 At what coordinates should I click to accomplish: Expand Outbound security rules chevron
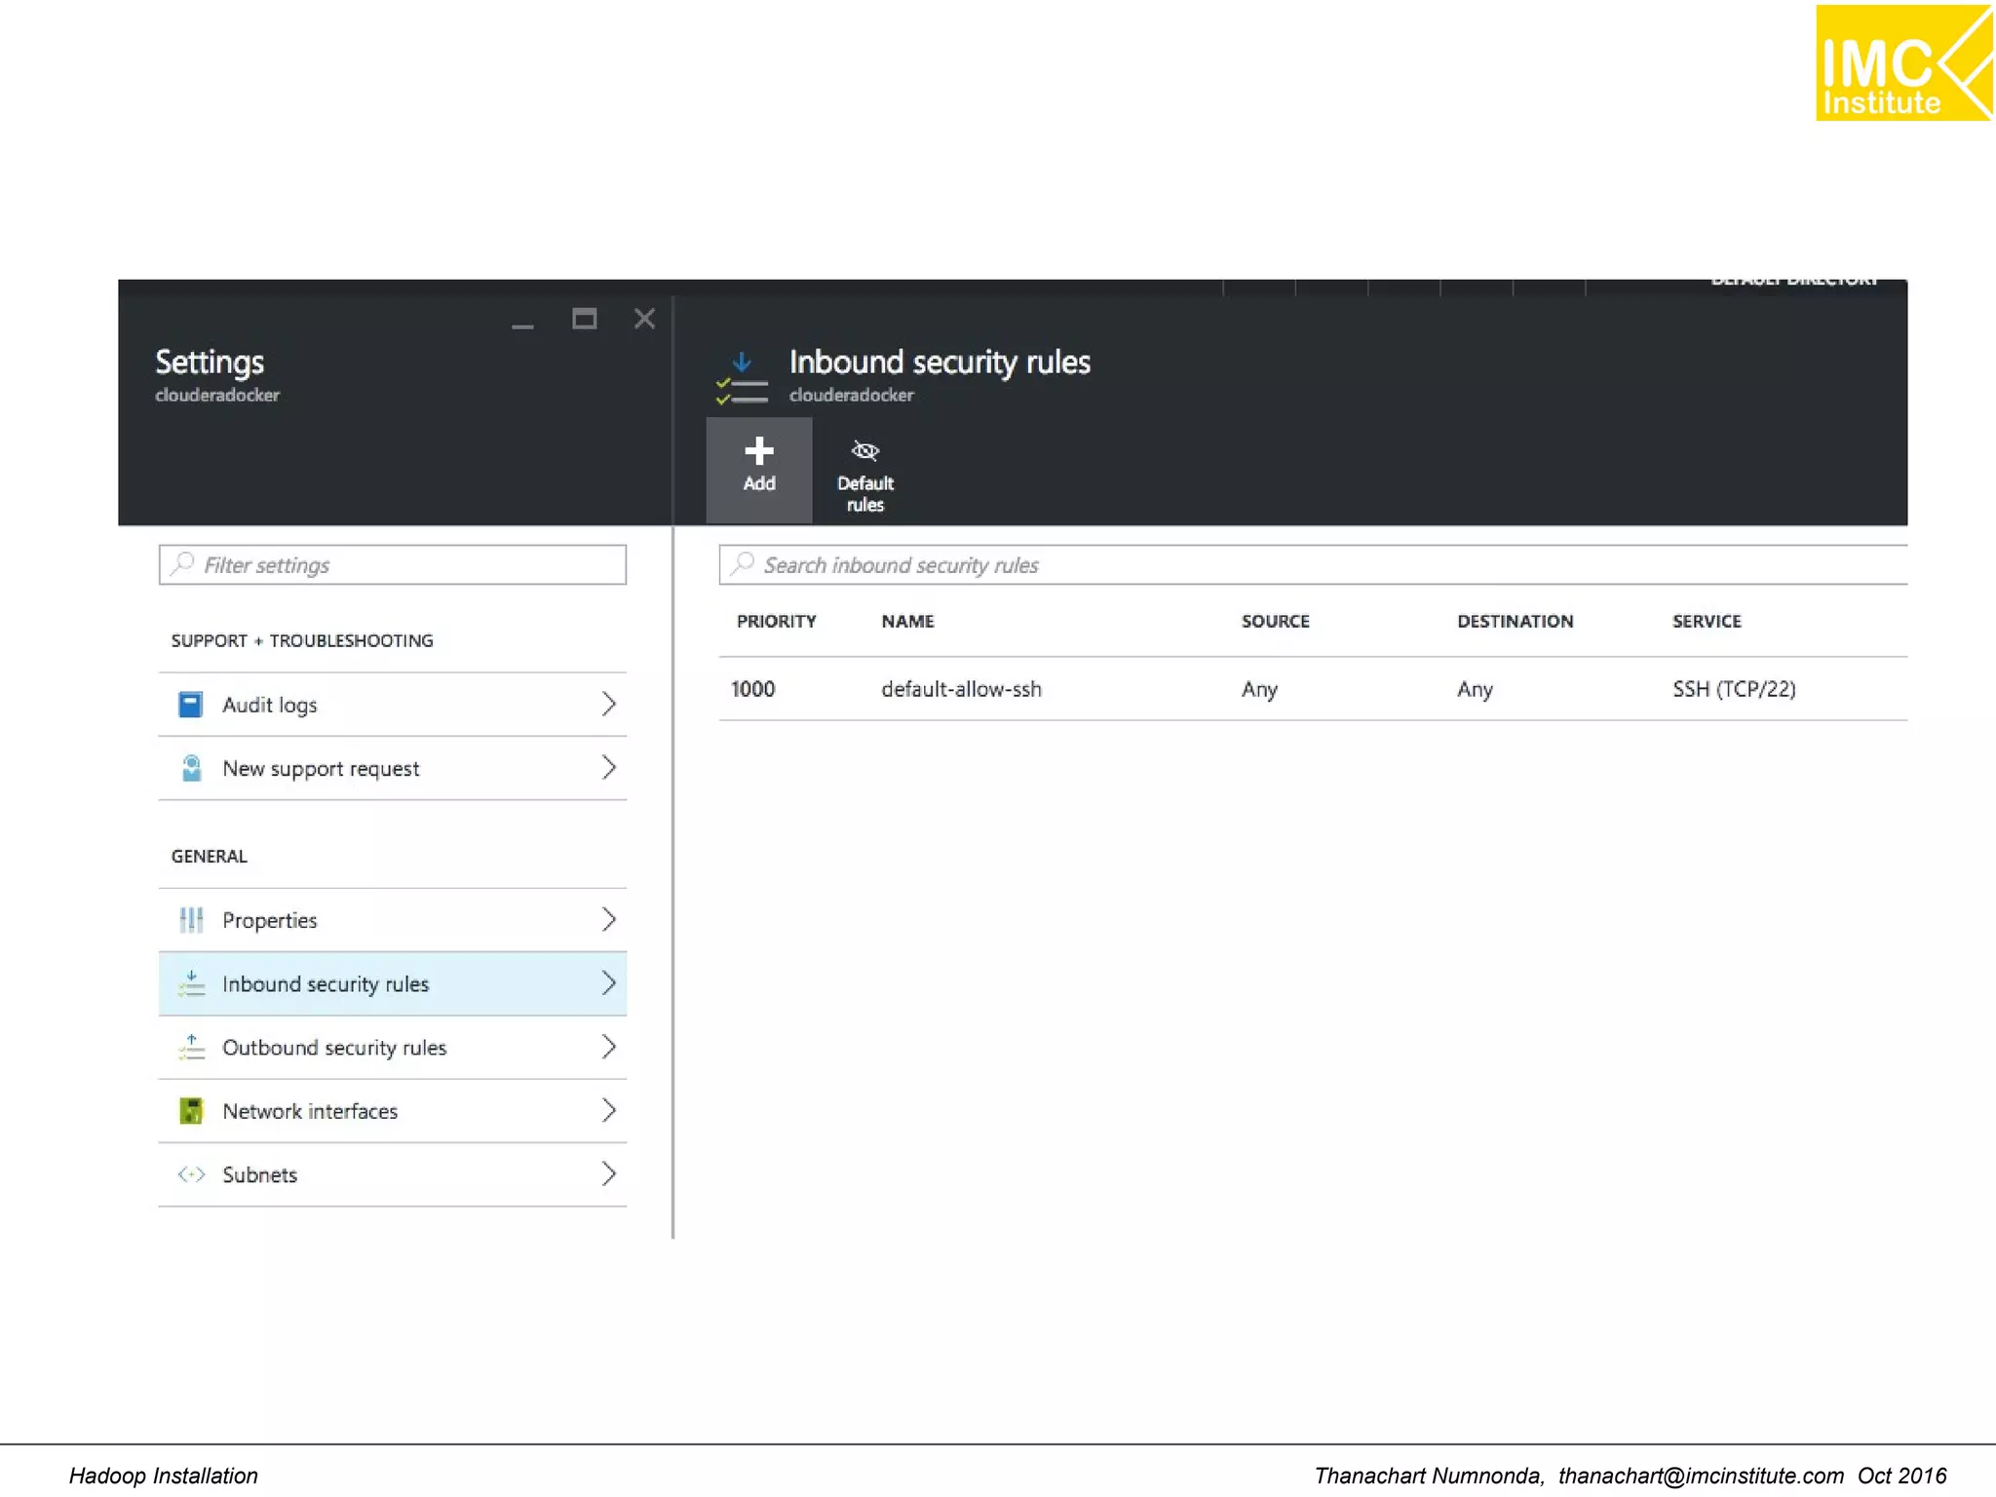click(608, 1047)
